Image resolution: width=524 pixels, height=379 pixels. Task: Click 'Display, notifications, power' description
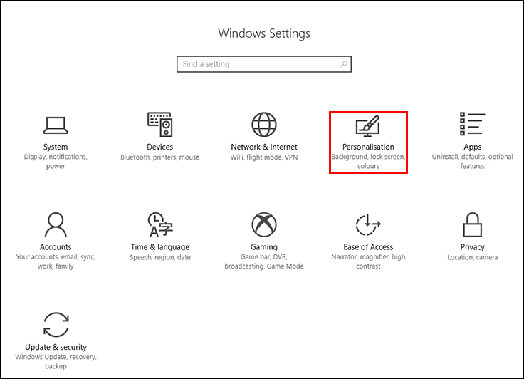click(x=56, y=161)
